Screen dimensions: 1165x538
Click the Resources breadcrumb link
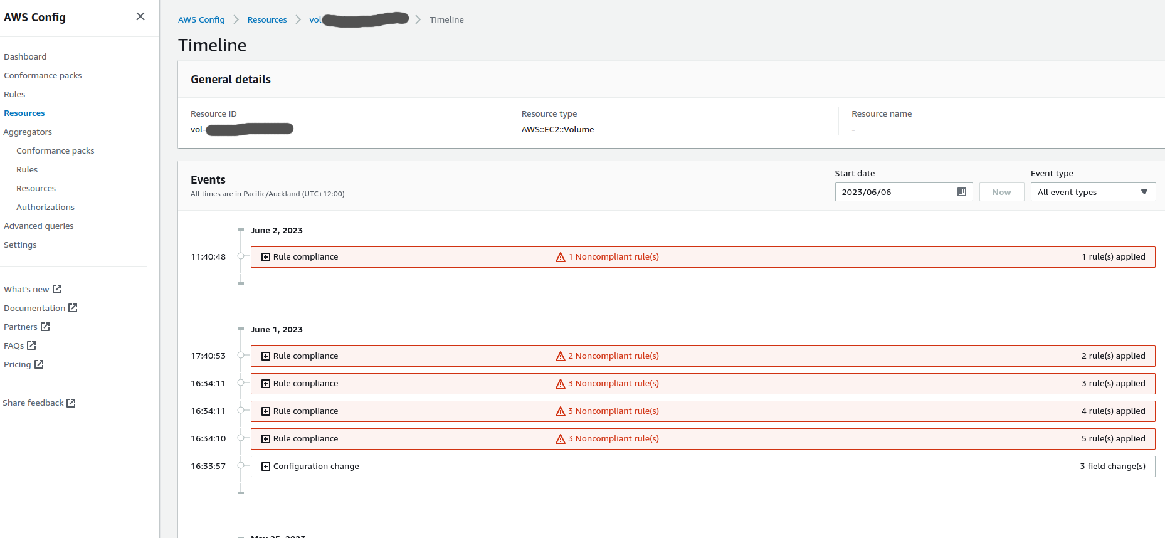(x=267, y=19)
